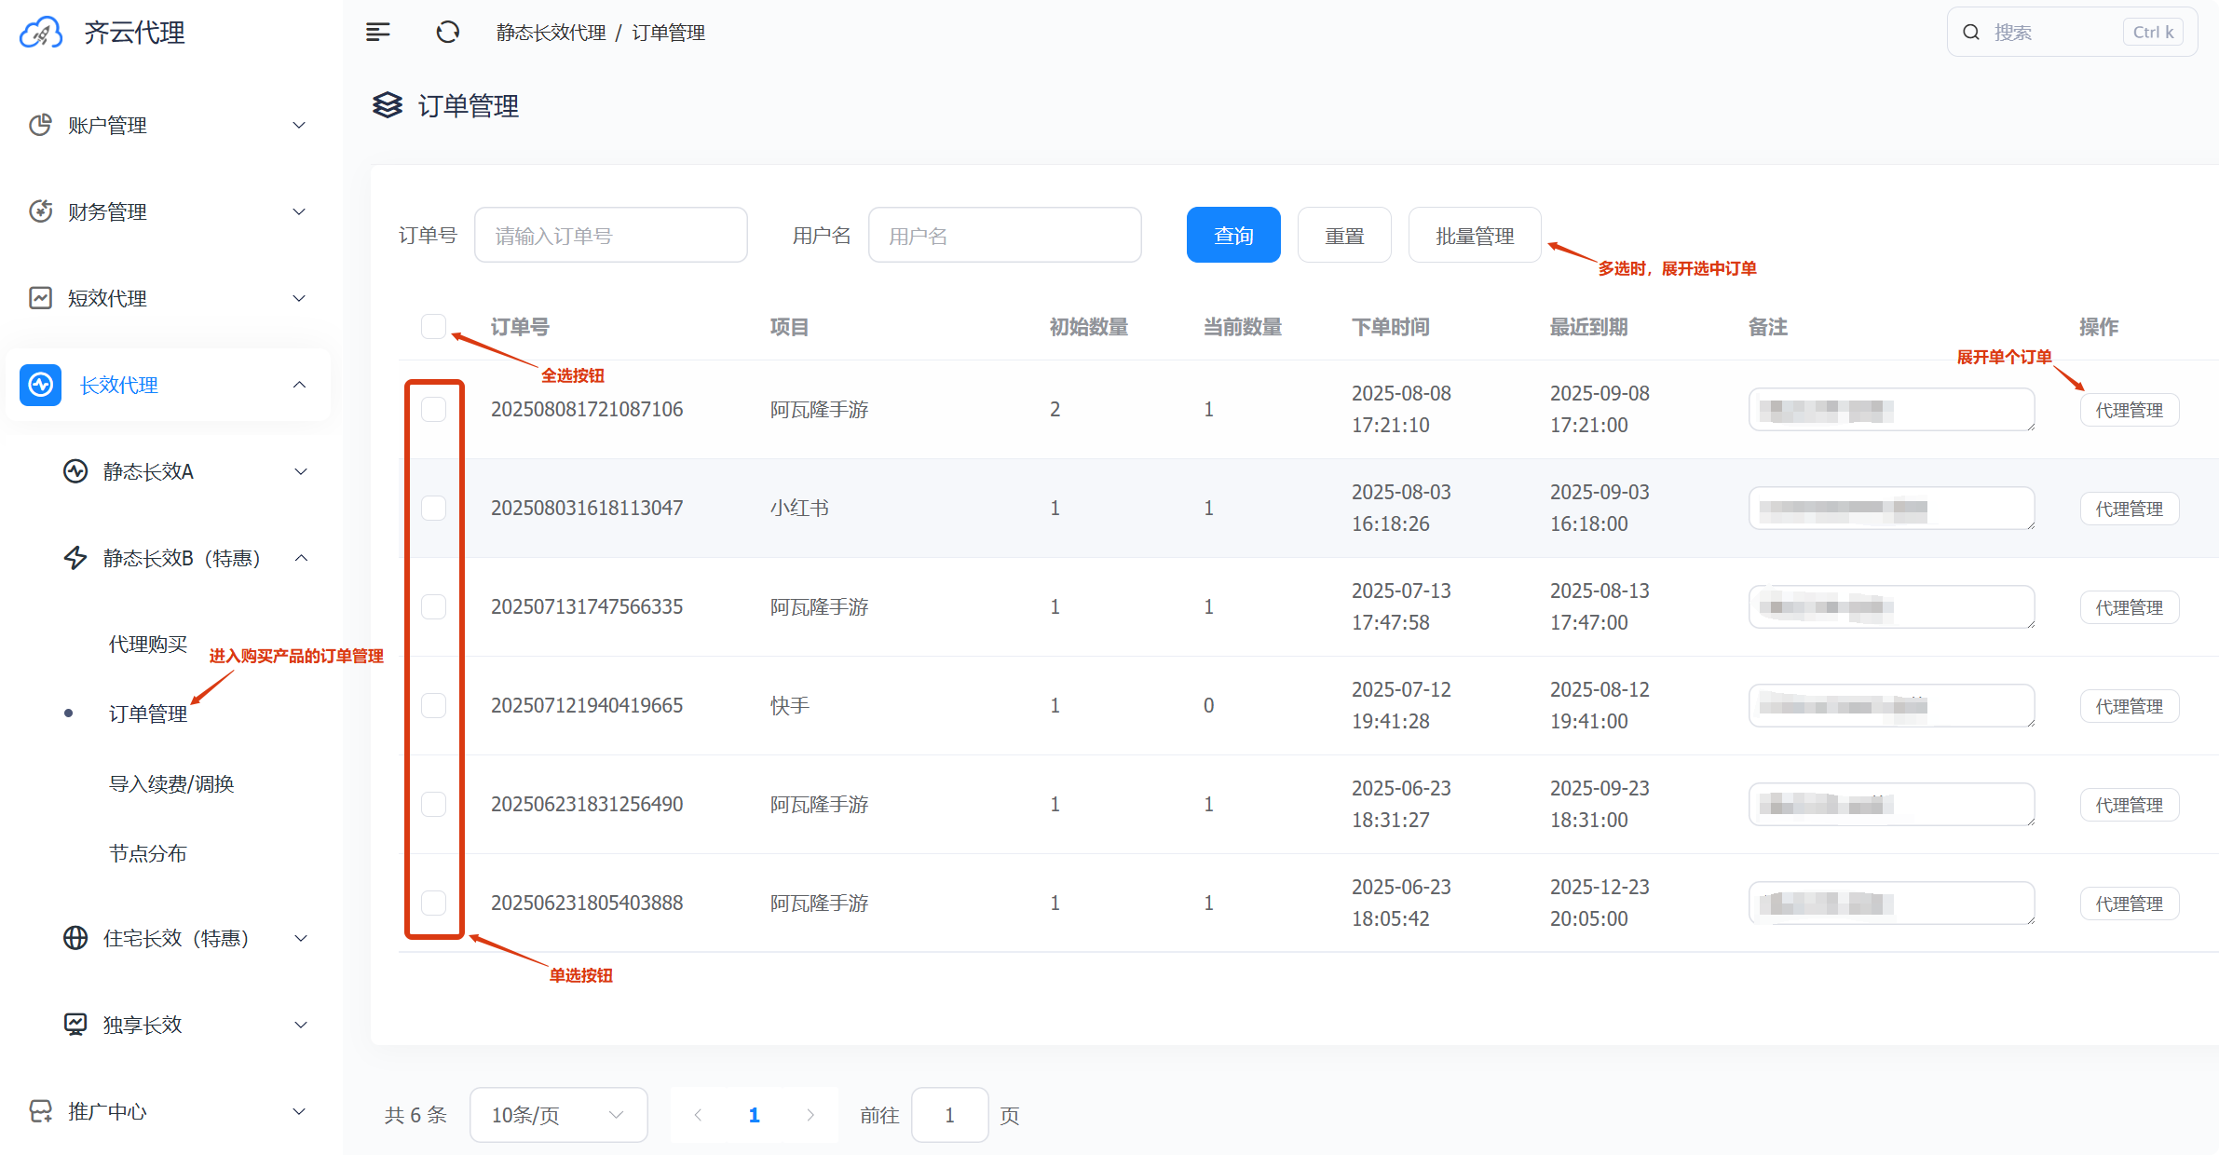Click the 重置 button
The width and height of the screenshot is (2219, 1155).
1344,236
